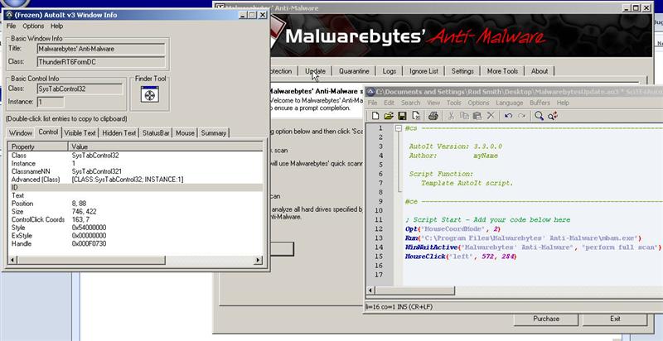This screenshot has height=341, width=663.
Task: Switch to the Hidden Text tab
Action: 119,133
